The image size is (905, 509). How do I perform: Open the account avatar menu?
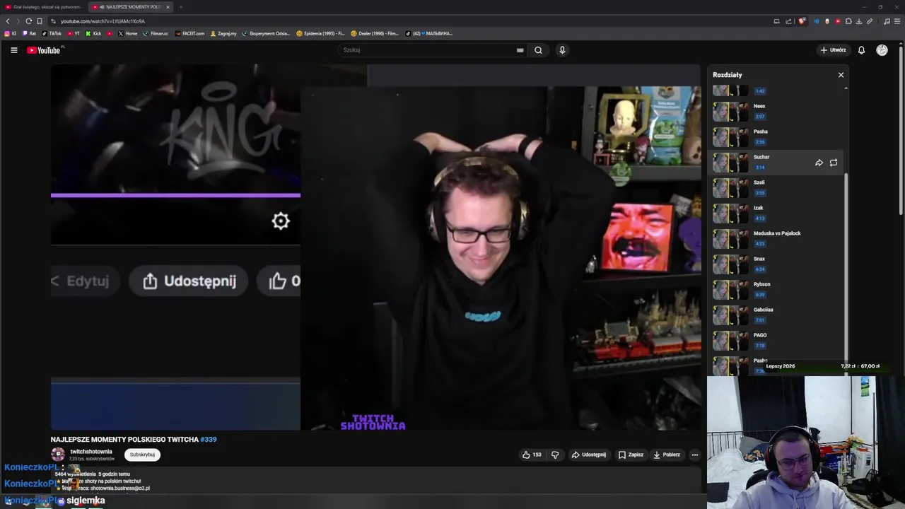882,50
